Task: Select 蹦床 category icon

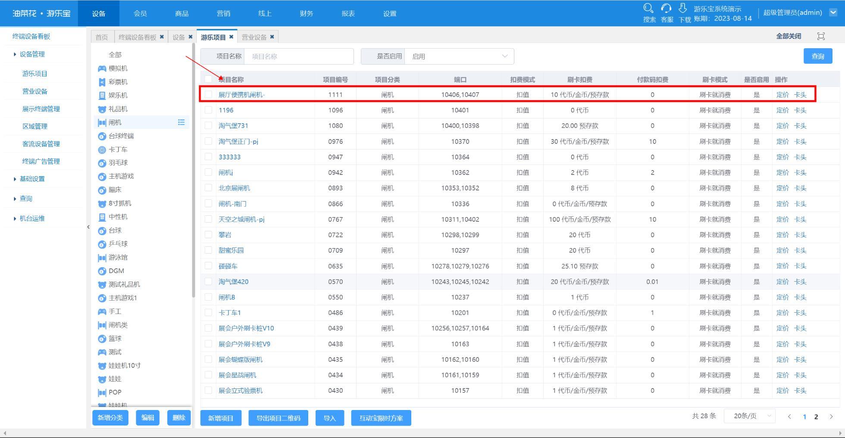Action: tap(102, 190)
